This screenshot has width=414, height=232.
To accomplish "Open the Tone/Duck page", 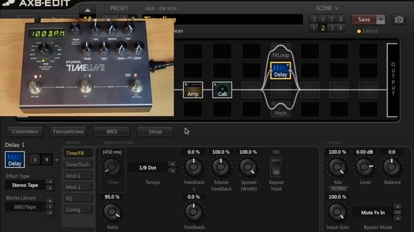I will tap(78, 164).
